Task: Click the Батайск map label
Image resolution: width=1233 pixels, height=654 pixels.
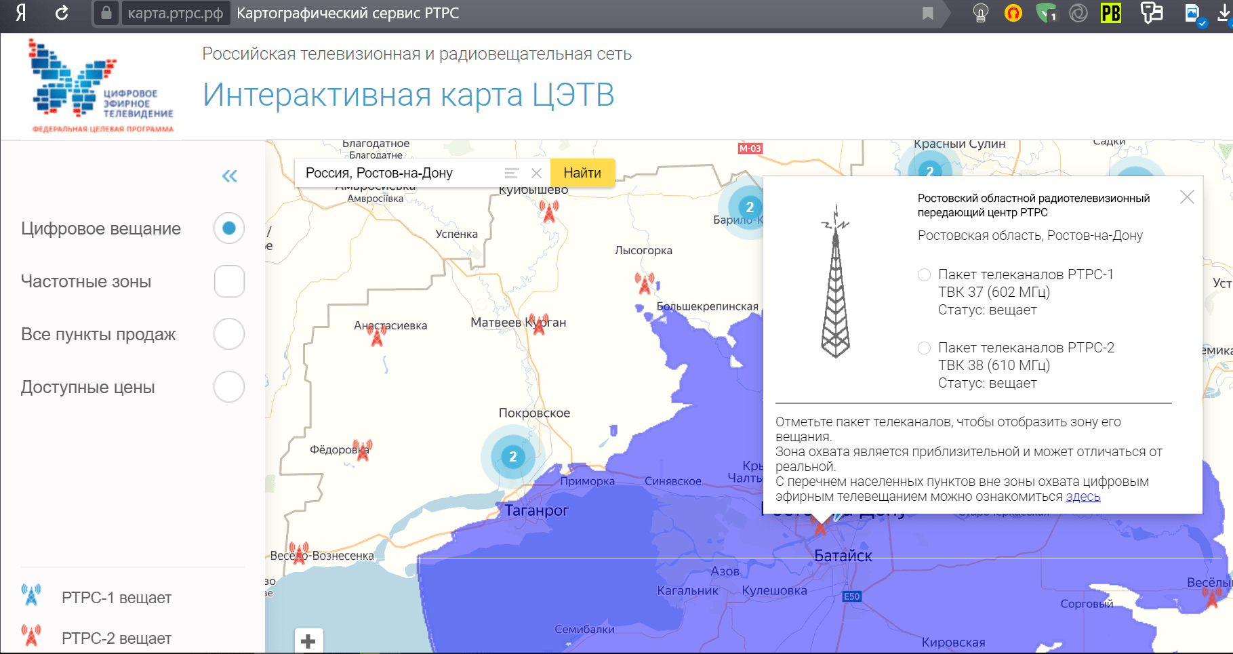Action: (x=843, y=556)
